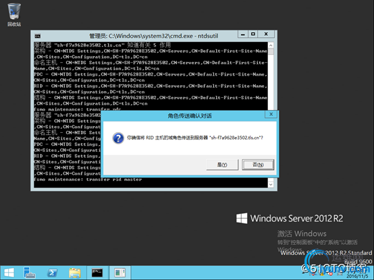374x280 pixels.
Task: Click the cmd window scrollbar thumb
Action: point(271,51)
